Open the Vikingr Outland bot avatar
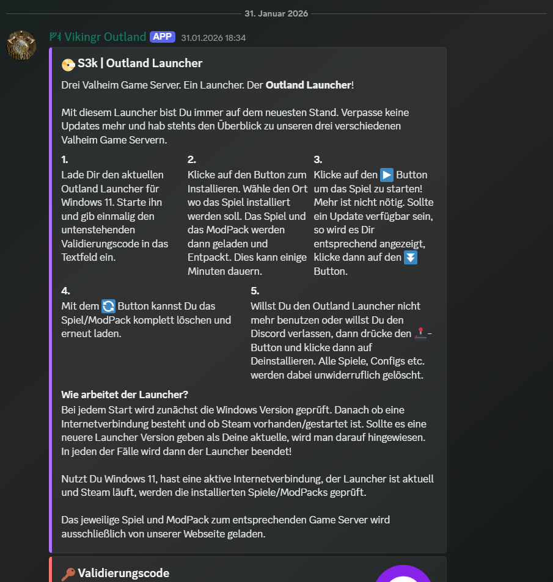Screen dimensions: 553x582 21,45
